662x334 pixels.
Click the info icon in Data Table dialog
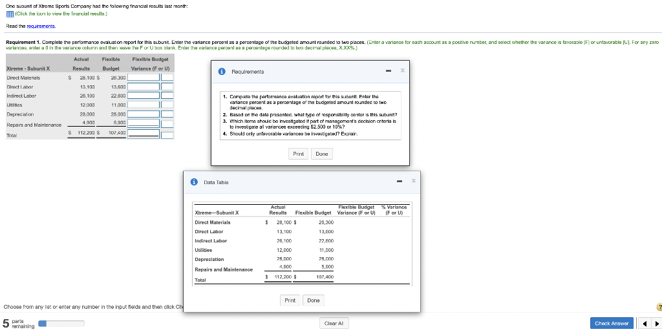click(194, 182)
